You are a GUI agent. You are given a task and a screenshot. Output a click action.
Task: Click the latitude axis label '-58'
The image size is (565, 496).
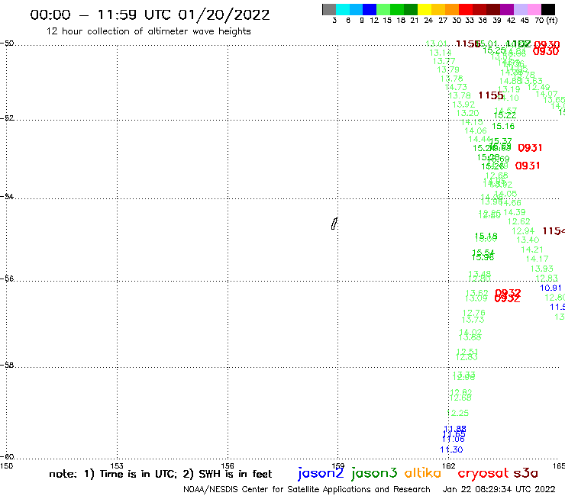(x=7, y=366)
